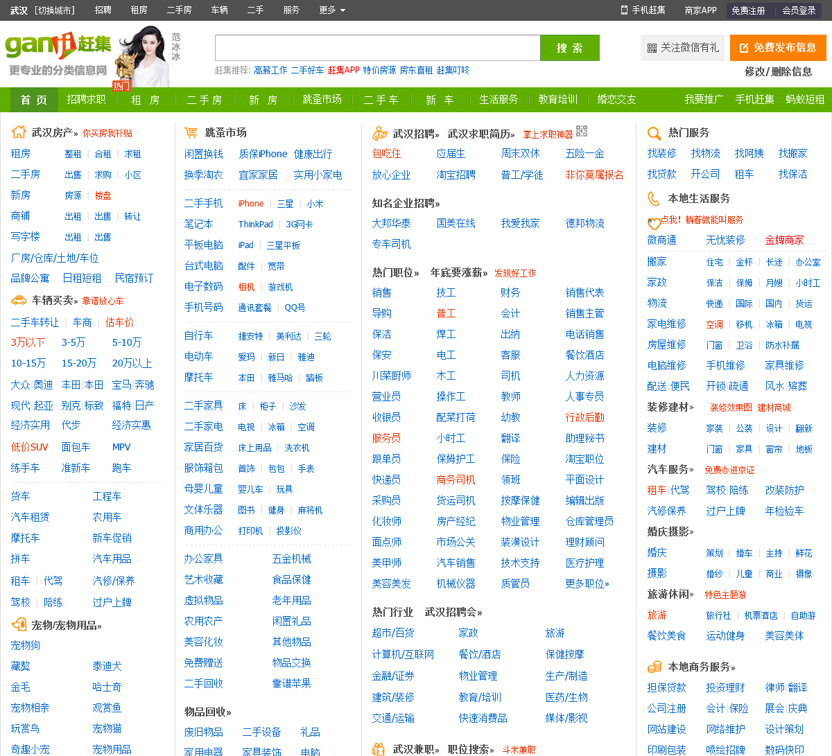Click 蚂蚁短租 in green navbar
This screenshot has height=756, width=832.
805,100
